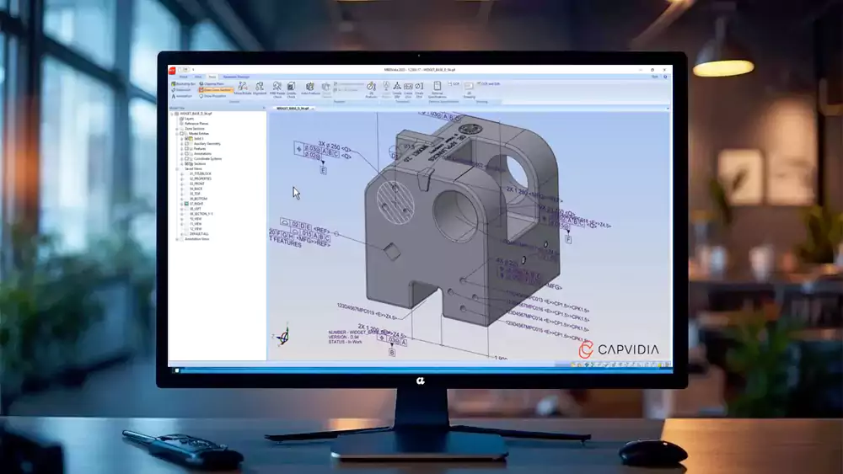Open External Specifications
The width and height of the screenshot is (843, 474).
[437, 89]
